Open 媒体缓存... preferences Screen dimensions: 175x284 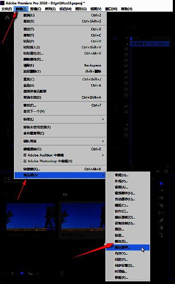pos(128,247)
